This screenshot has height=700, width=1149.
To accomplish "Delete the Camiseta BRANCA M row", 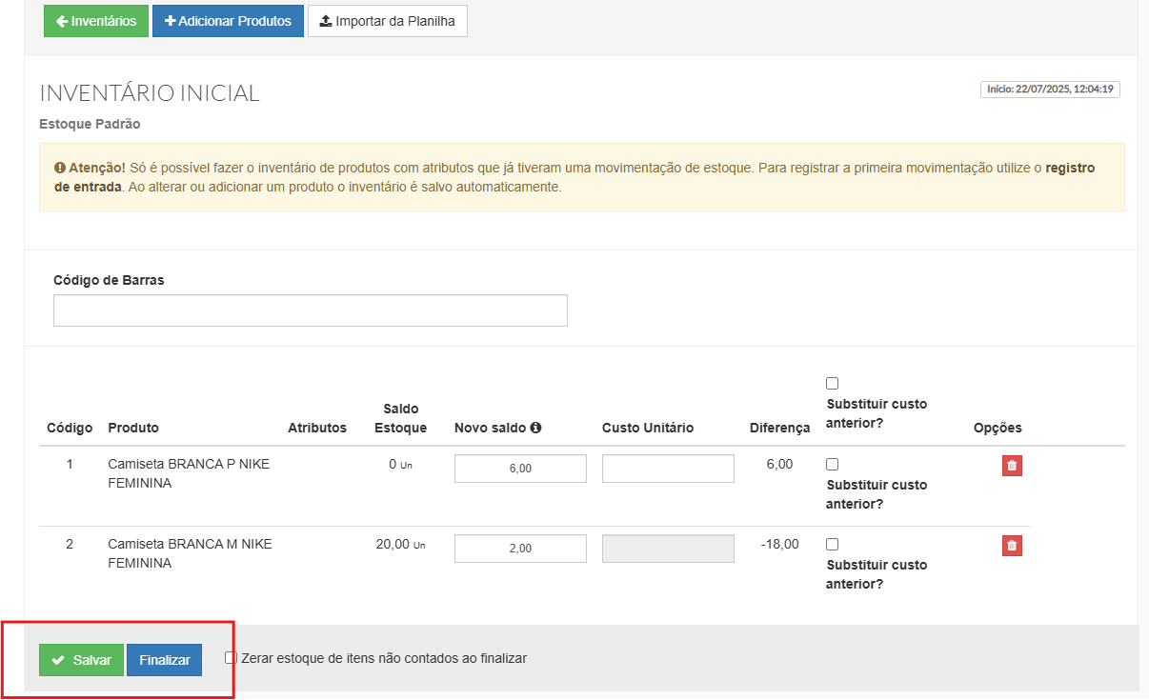I will tap(1012, 546).
